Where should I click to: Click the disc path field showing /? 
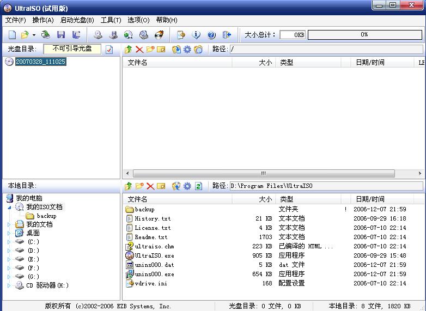326,49
